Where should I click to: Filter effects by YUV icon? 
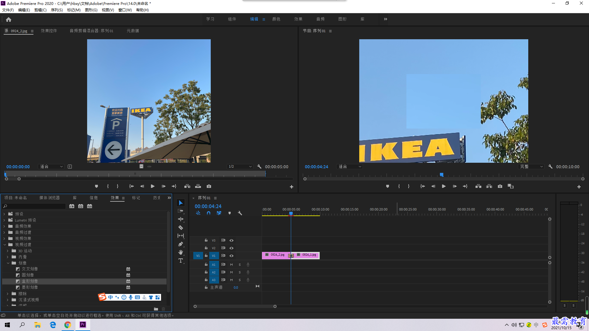pyautogui.click(x=90, y=206)
